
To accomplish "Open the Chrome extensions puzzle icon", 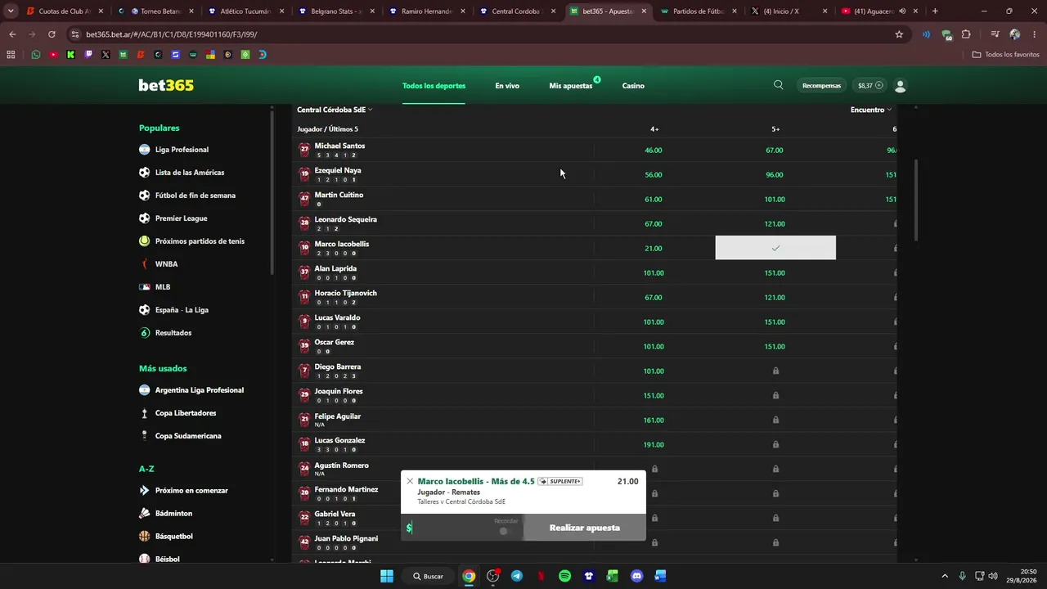I will pos(966,34).
